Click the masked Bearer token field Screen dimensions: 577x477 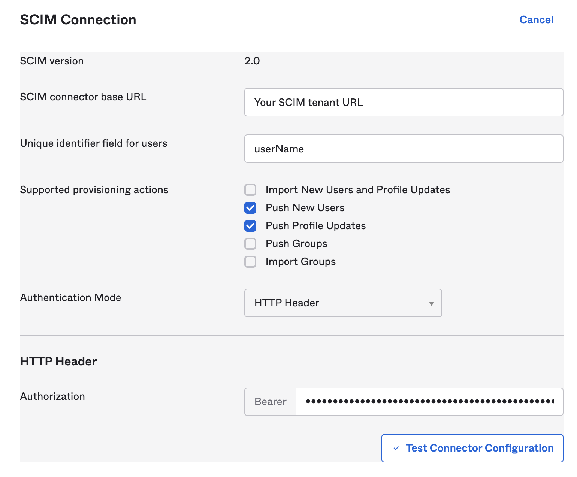pyautogui.click(x=429, y=402)
